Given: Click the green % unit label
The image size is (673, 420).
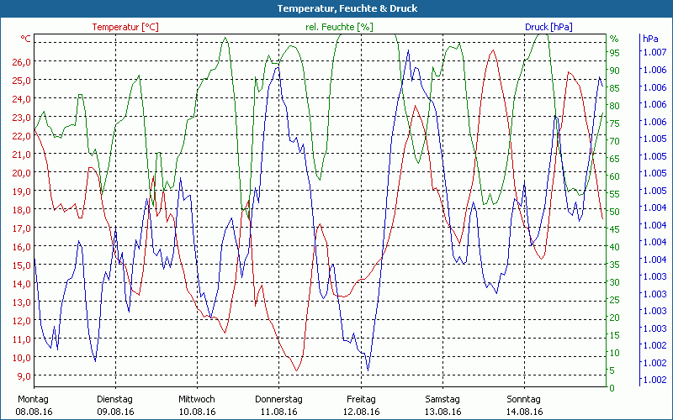Looking at the screenshot, I should tap(614, 39).
